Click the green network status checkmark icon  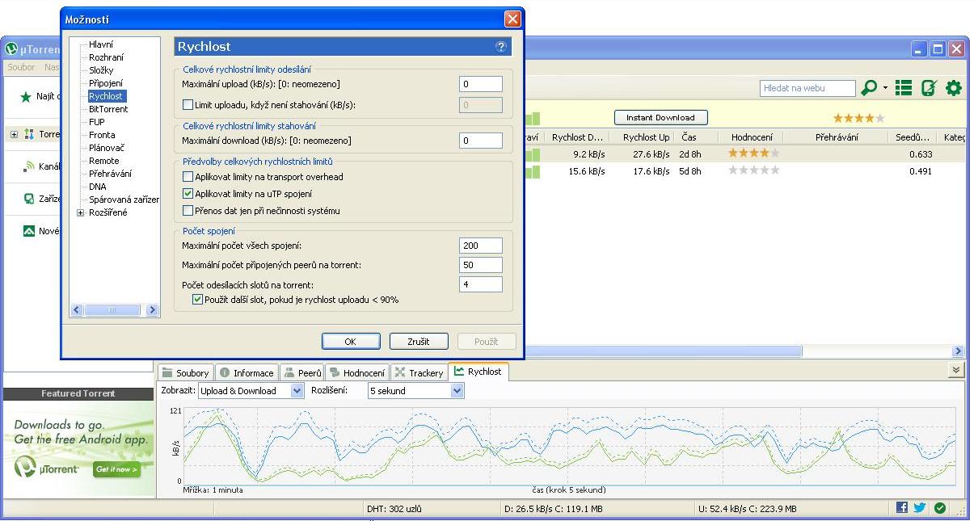click(x=940, y=508)
